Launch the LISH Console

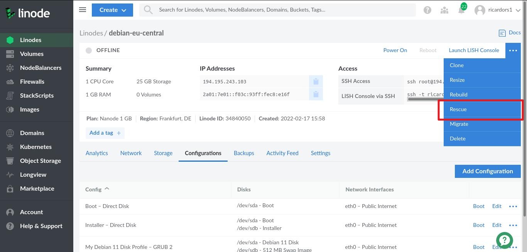click(474, 50)
